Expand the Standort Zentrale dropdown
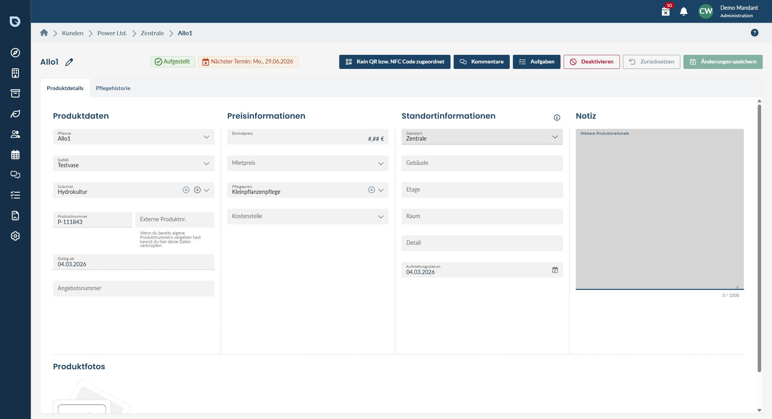 [482, 137]
